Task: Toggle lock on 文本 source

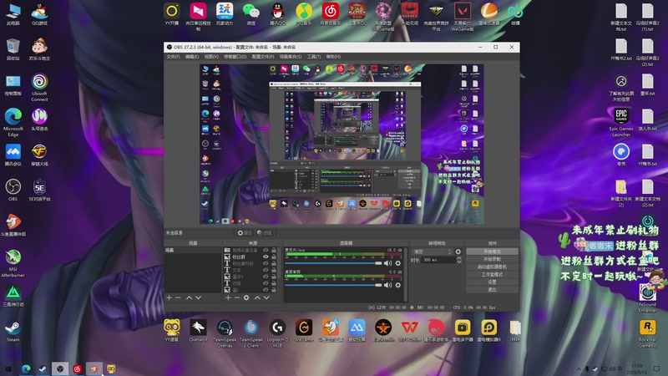Action: (x=274, y=270)
